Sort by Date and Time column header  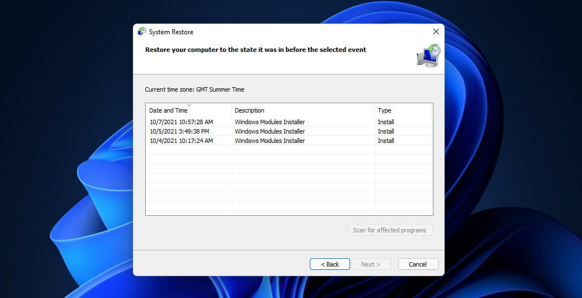188,110
